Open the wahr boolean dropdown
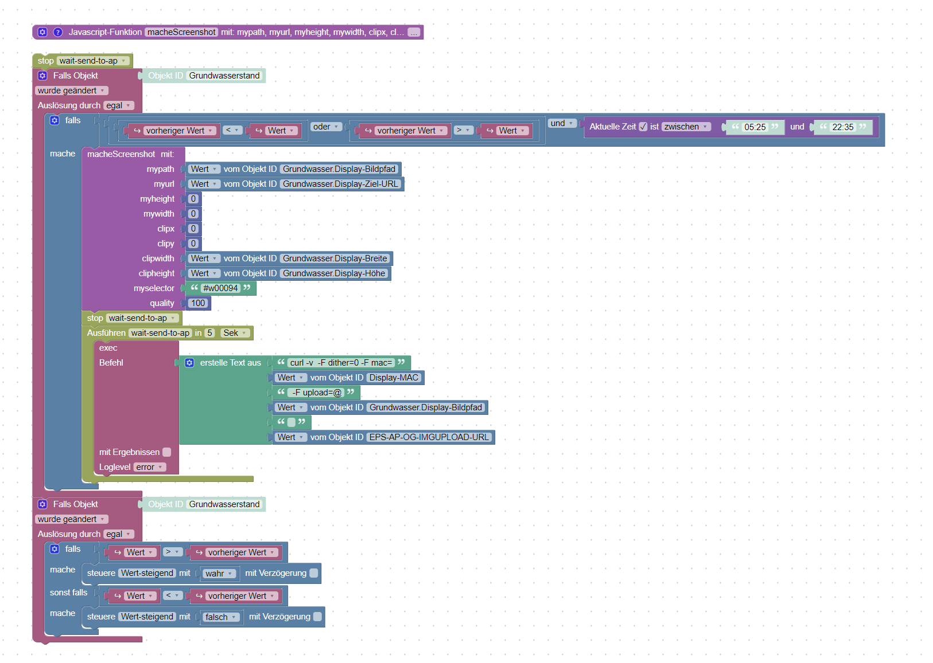 click(219, 574)
